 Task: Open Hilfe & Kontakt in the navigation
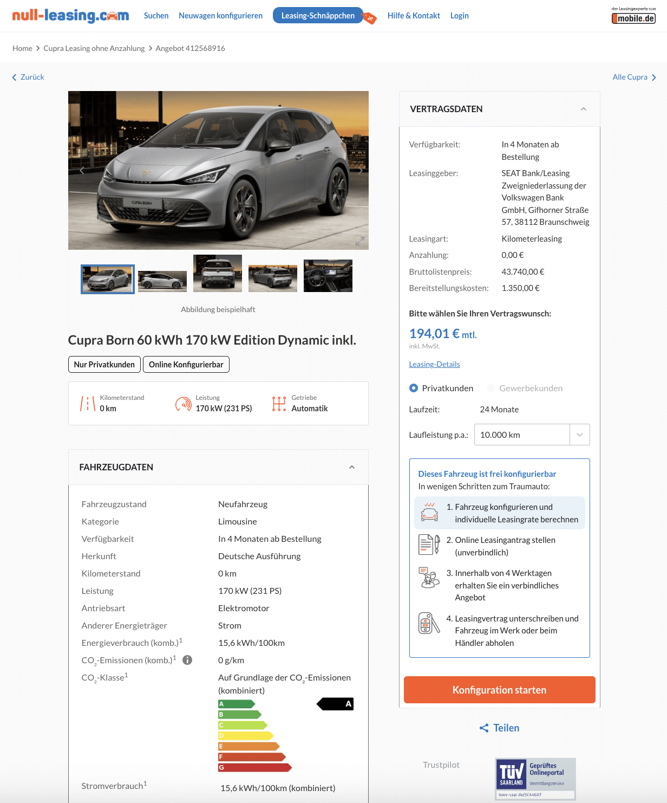pyautogui.click(x=414, y=16)
